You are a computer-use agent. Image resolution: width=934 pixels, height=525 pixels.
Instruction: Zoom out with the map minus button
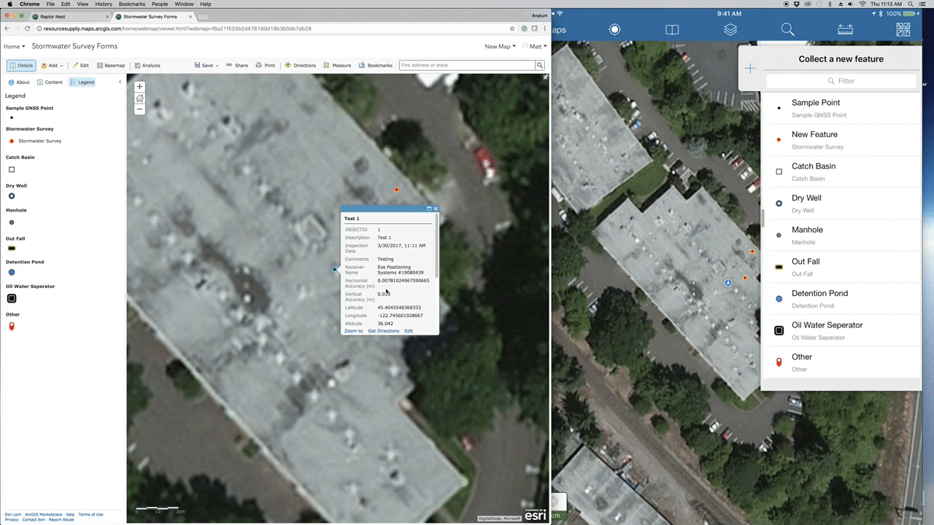click(139, 109)
